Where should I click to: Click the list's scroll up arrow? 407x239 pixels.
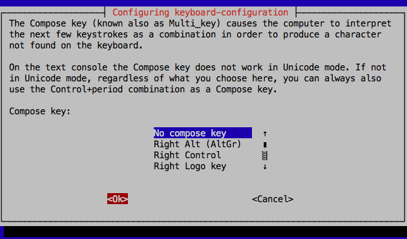pyautogui.click(x=265, y=133)
